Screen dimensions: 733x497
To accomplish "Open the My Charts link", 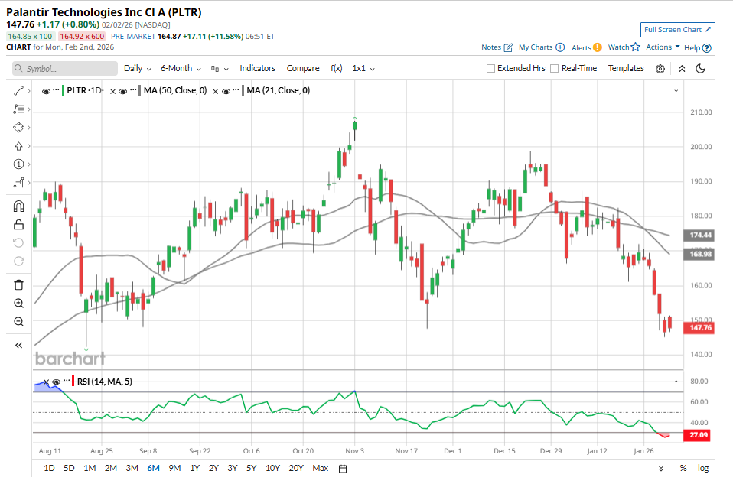I will click(541, 47).
